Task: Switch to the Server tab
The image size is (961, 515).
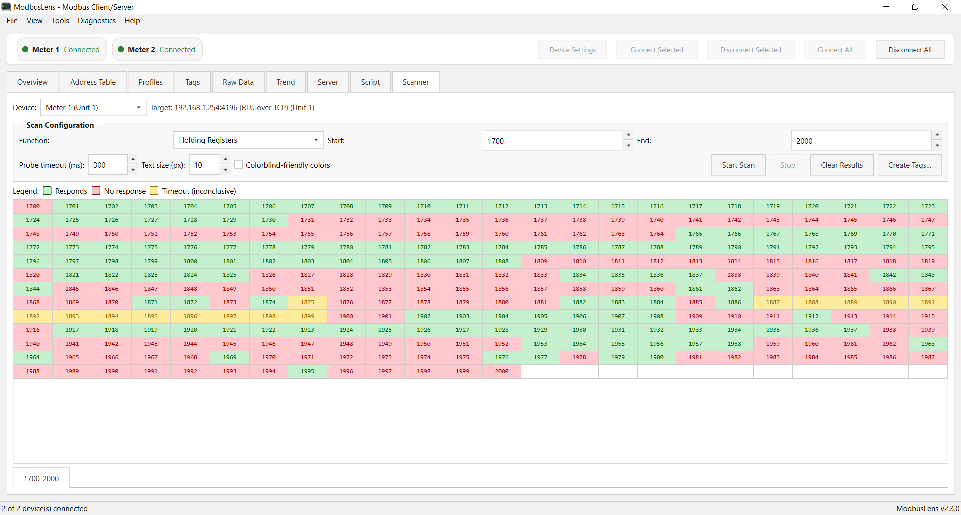Action: point(328,82)
